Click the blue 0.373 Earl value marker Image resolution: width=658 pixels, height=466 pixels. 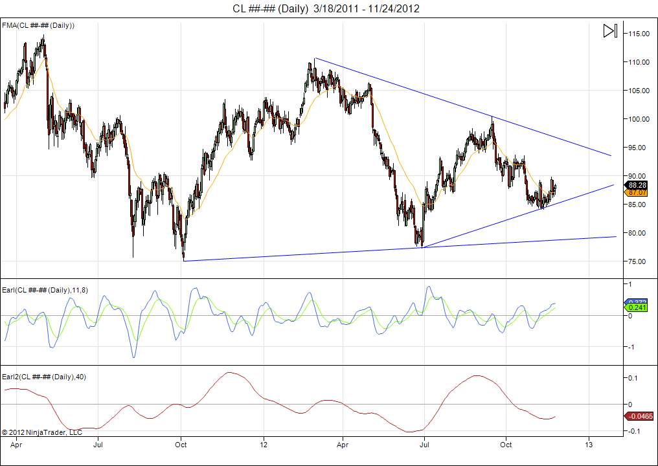click(637, 302)
